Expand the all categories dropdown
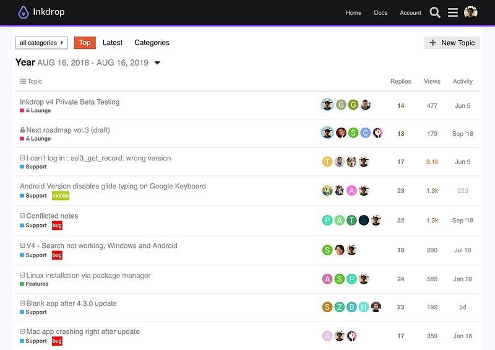 click(41, 43)
